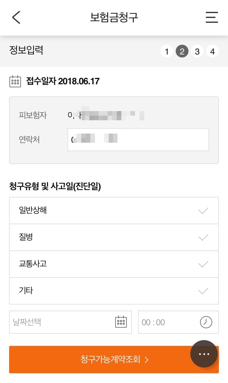
Task: Check the 일반상해 checkmark
Action: pos(203,211)
